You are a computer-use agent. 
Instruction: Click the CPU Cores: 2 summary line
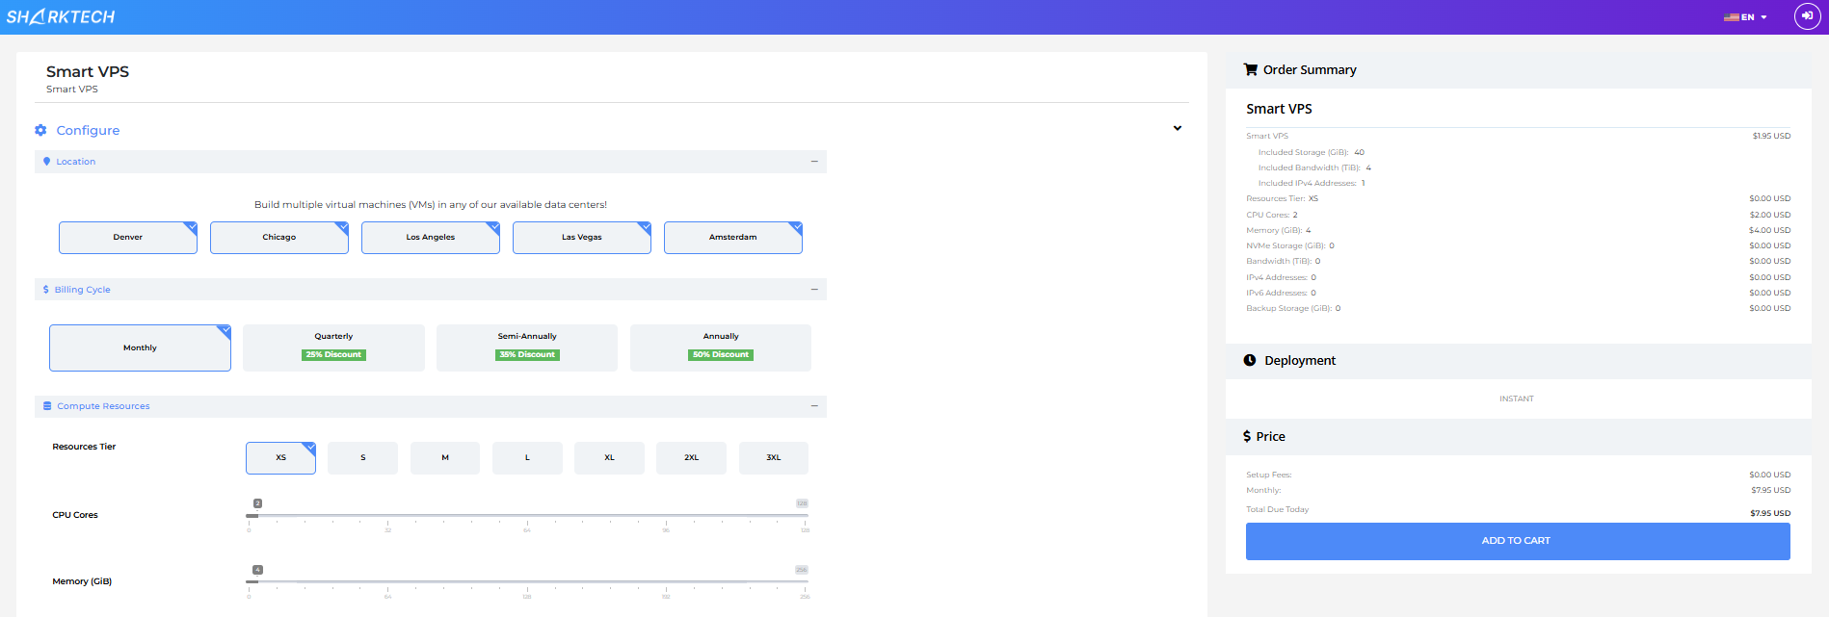(x=1518, y=215)
